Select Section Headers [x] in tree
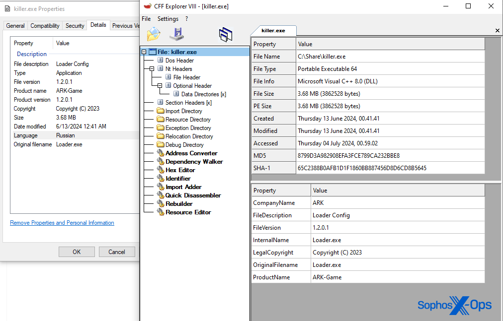The image size is (503, 321). [189, 103]
